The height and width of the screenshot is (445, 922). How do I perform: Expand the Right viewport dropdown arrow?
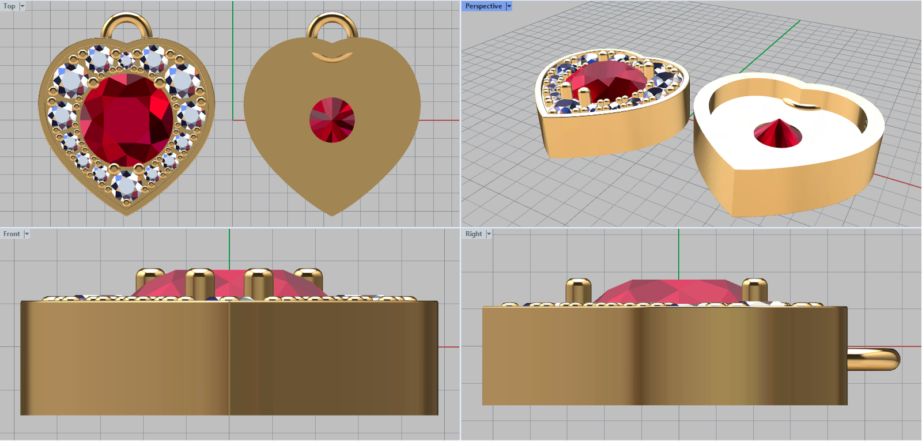click(x=489, y=234)
